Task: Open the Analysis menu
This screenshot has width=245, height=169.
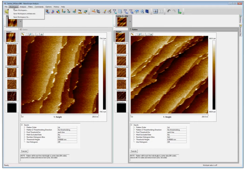Action: point(23,7)
